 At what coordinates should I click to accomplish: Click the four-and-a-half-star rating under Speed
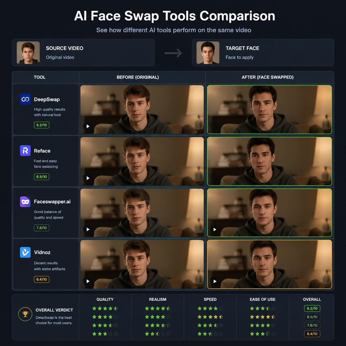[x=210, y=317]
